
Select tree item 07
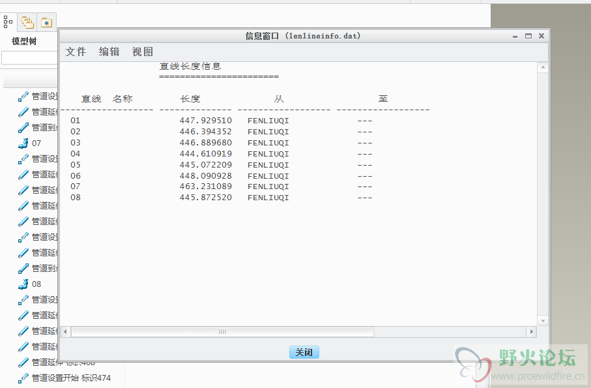[x=36, y=143]
